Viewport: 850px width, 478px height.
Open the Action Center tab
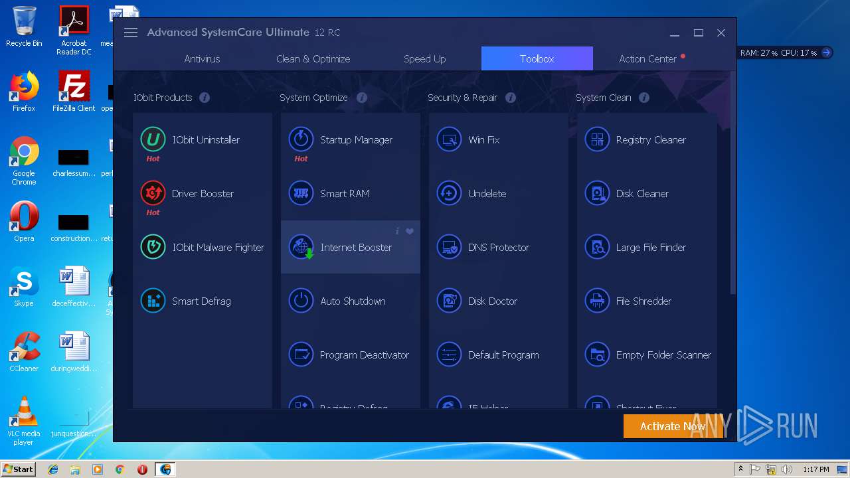coord(648,58)
